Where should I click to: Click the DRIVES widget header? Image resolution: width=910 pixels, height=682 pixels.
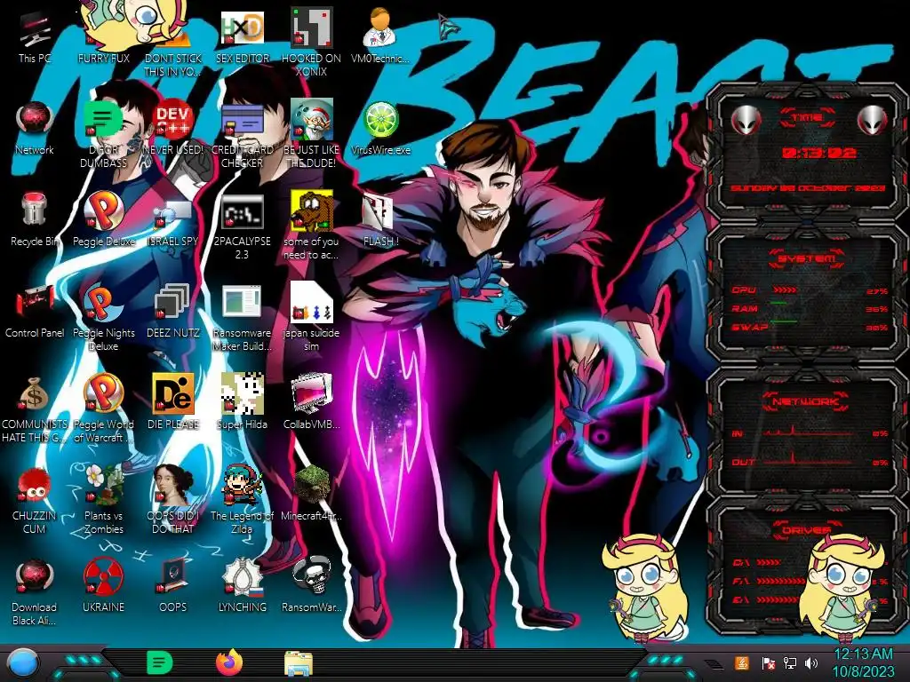(807, 530)
